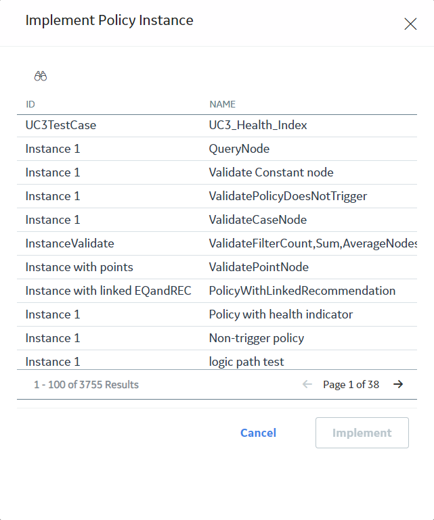This screenshot has height=520, width=434.
Task: Choose Instance with linked EQandREC row
Action: tap(217, 291)
